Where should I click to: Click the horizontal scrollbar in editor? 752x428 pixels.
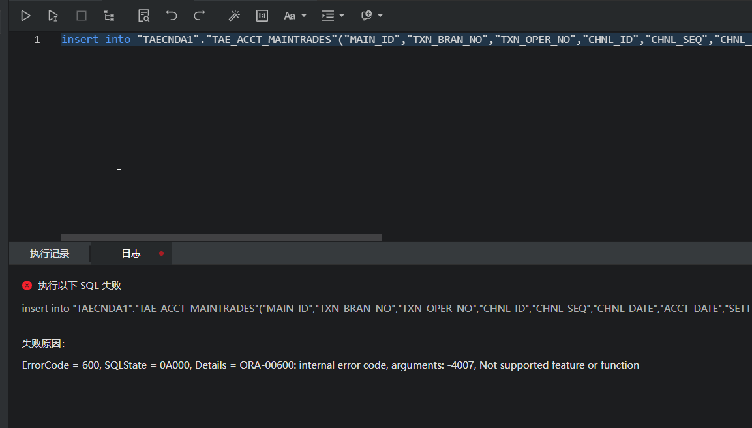point(221,238)
